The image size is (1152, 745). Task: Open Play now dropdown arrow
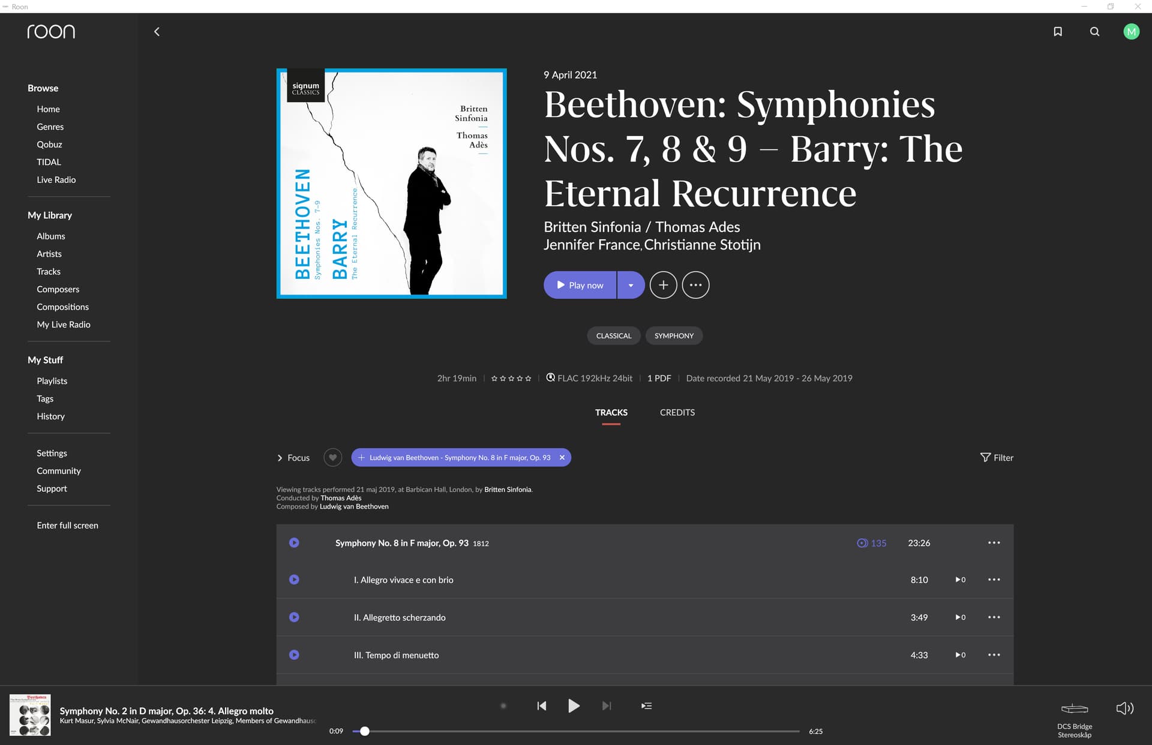coord(631,285)
